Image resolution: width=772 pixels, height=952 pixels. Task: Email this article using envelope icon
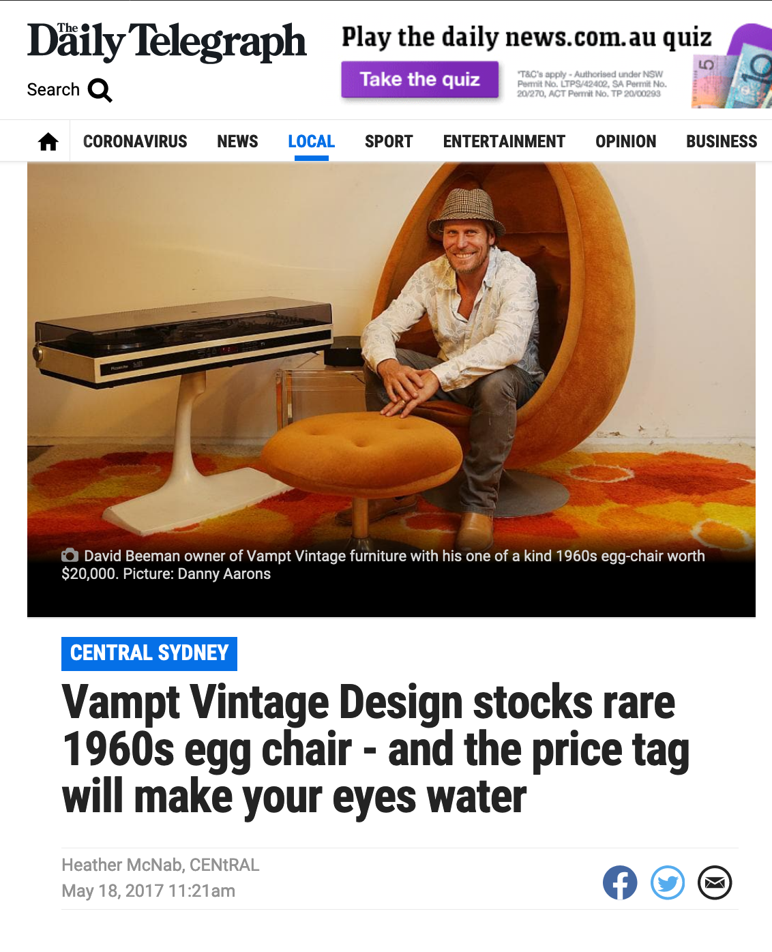coord(715,882)
